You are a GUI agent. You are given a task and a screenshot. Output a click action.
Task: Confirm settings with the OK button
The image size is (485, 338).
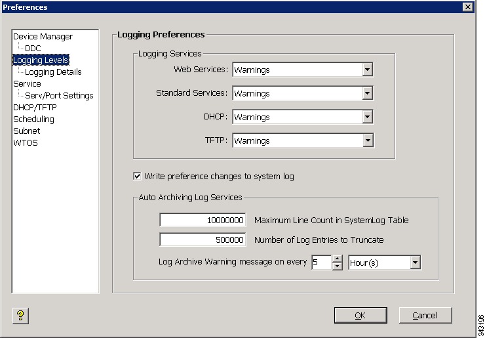(x=360, y=316)
